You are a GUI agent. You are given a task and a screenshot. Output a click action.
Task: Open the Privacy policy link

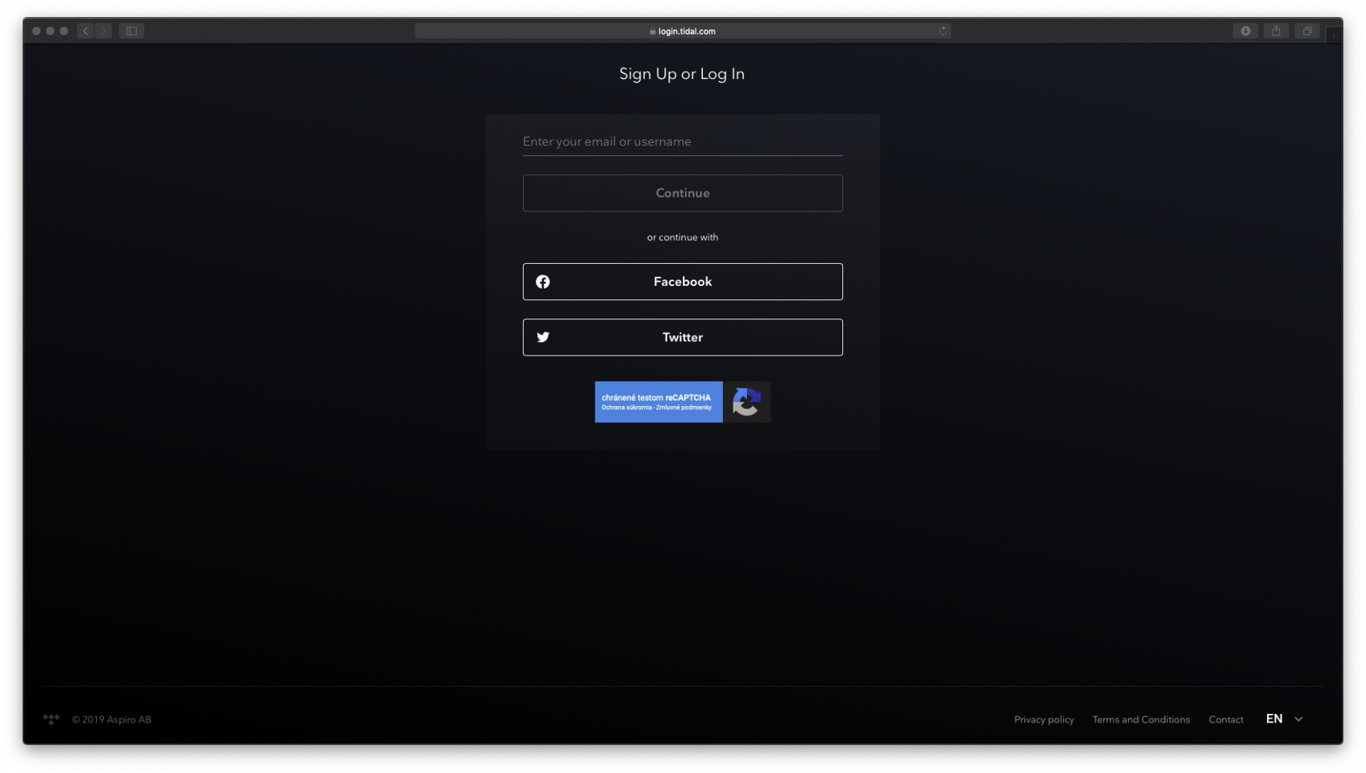tap(1044, 720)
